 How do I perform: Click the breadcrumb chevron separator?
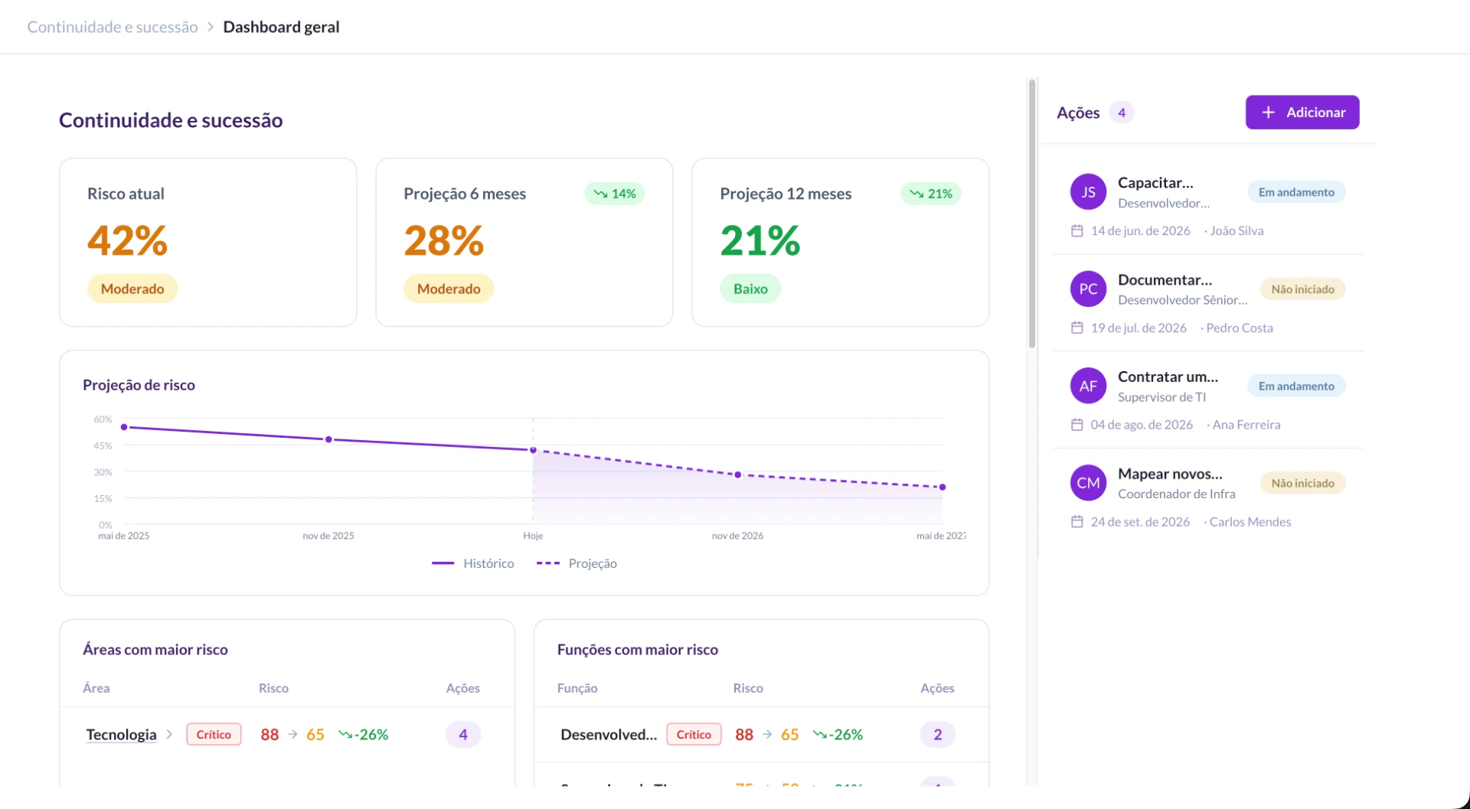[x=211, y=27]
